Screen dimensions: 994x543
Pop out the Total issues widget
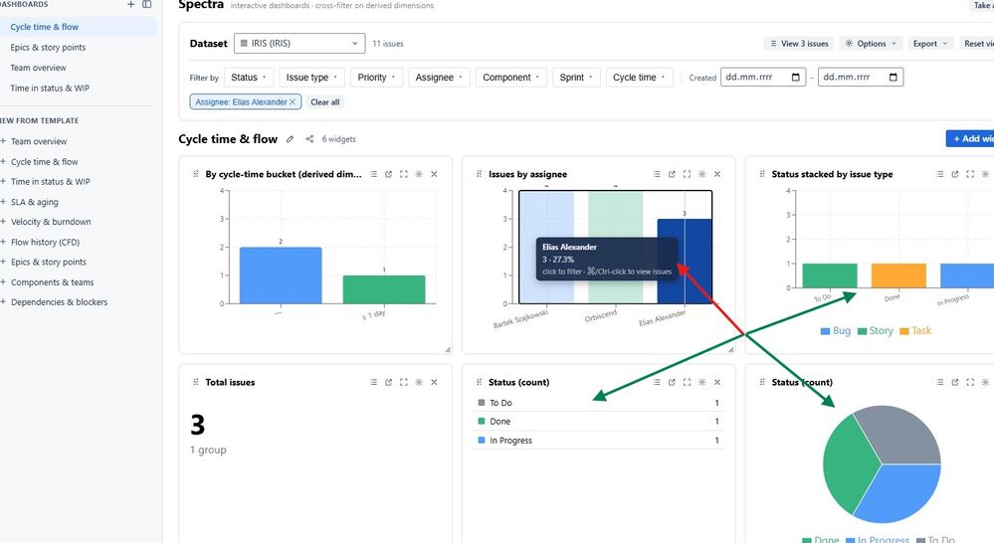pyautogui.click(x=389, y=382)
